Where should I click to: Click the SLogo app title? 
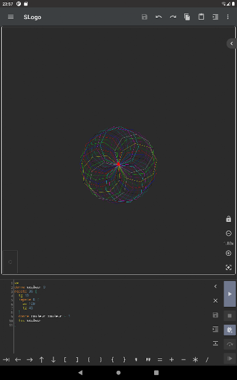click(x=33, y=17)
